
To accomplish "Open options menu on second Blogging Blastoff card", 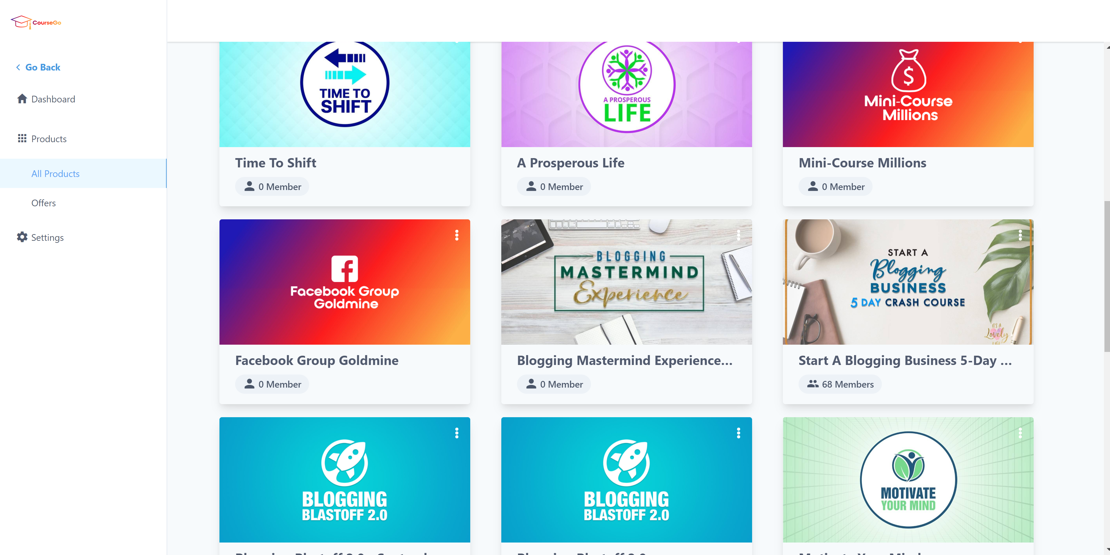I will 738,433.
